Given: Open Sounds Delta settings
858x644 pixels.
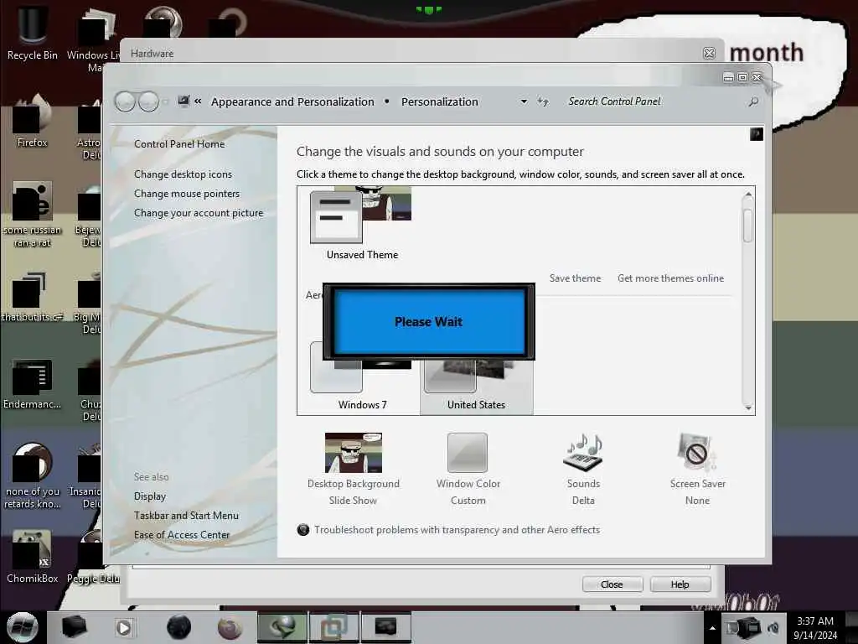Looking at the screenshot, I should (x=583, y=469).
